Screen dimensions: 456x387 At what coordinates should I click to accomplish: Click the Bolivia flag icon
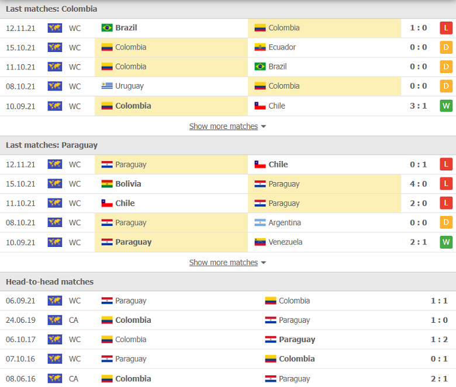(107, 184)
